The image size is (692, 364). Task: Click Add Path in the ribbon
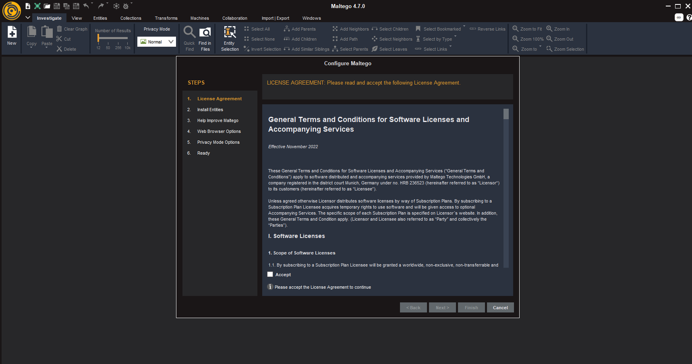pyautogui.click(x=345, y=39)
